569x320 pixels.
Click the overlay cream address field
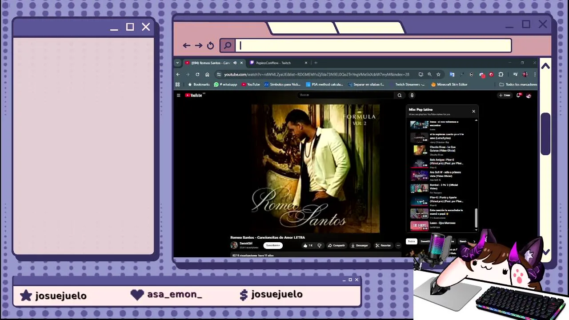(x=373, y=45)
